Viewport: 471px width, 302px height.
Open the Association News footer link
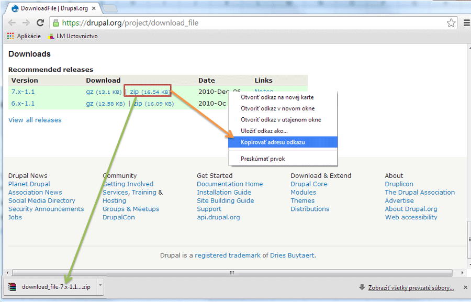coord(35,192)
